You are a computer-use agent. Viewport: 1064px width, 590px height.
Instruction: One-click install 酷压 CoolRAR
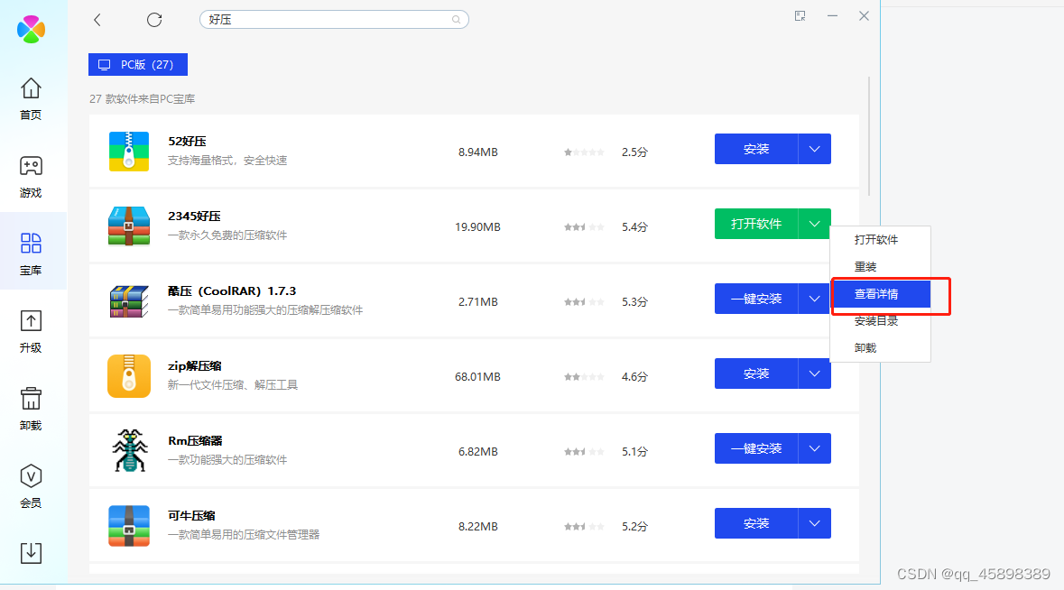[756, 299]
